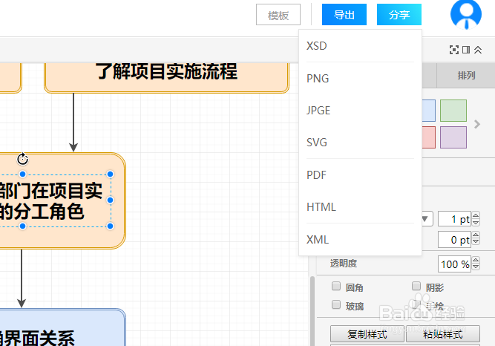Select the 了解项目实施流程 shape
Viewport: 495px width, 346px height.
tap(166, 77)
